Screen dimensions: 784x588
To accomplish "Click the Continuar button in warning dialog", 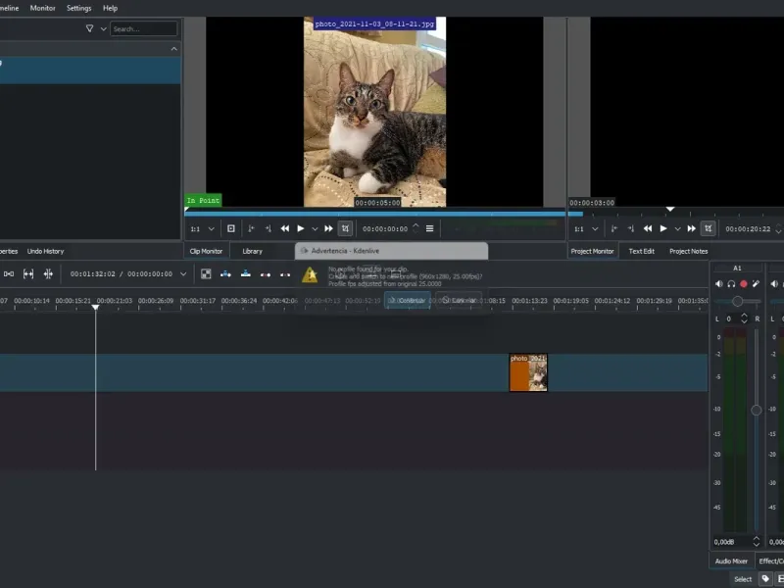I will [408, 300].
